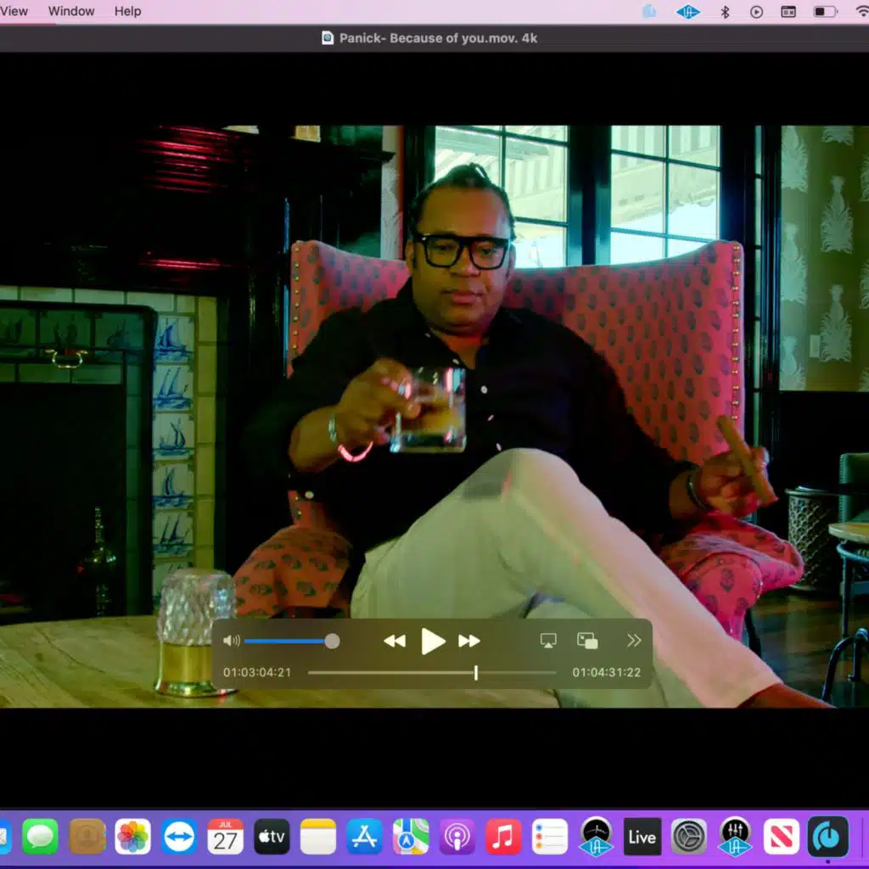Click the fast-forward button in player controls

(x=468, y=642)
